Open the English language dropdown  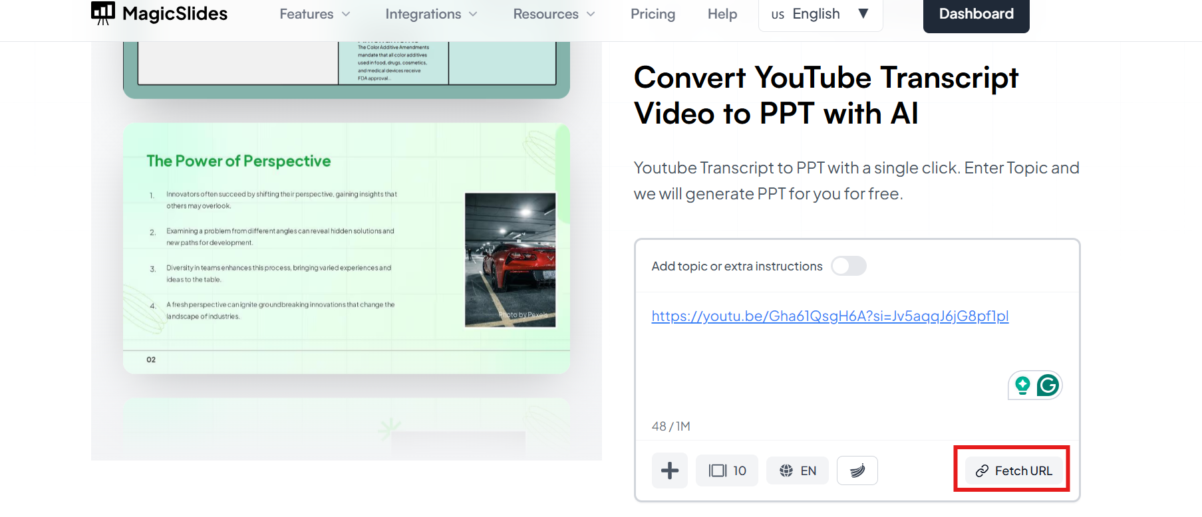[x=820, y=15]
